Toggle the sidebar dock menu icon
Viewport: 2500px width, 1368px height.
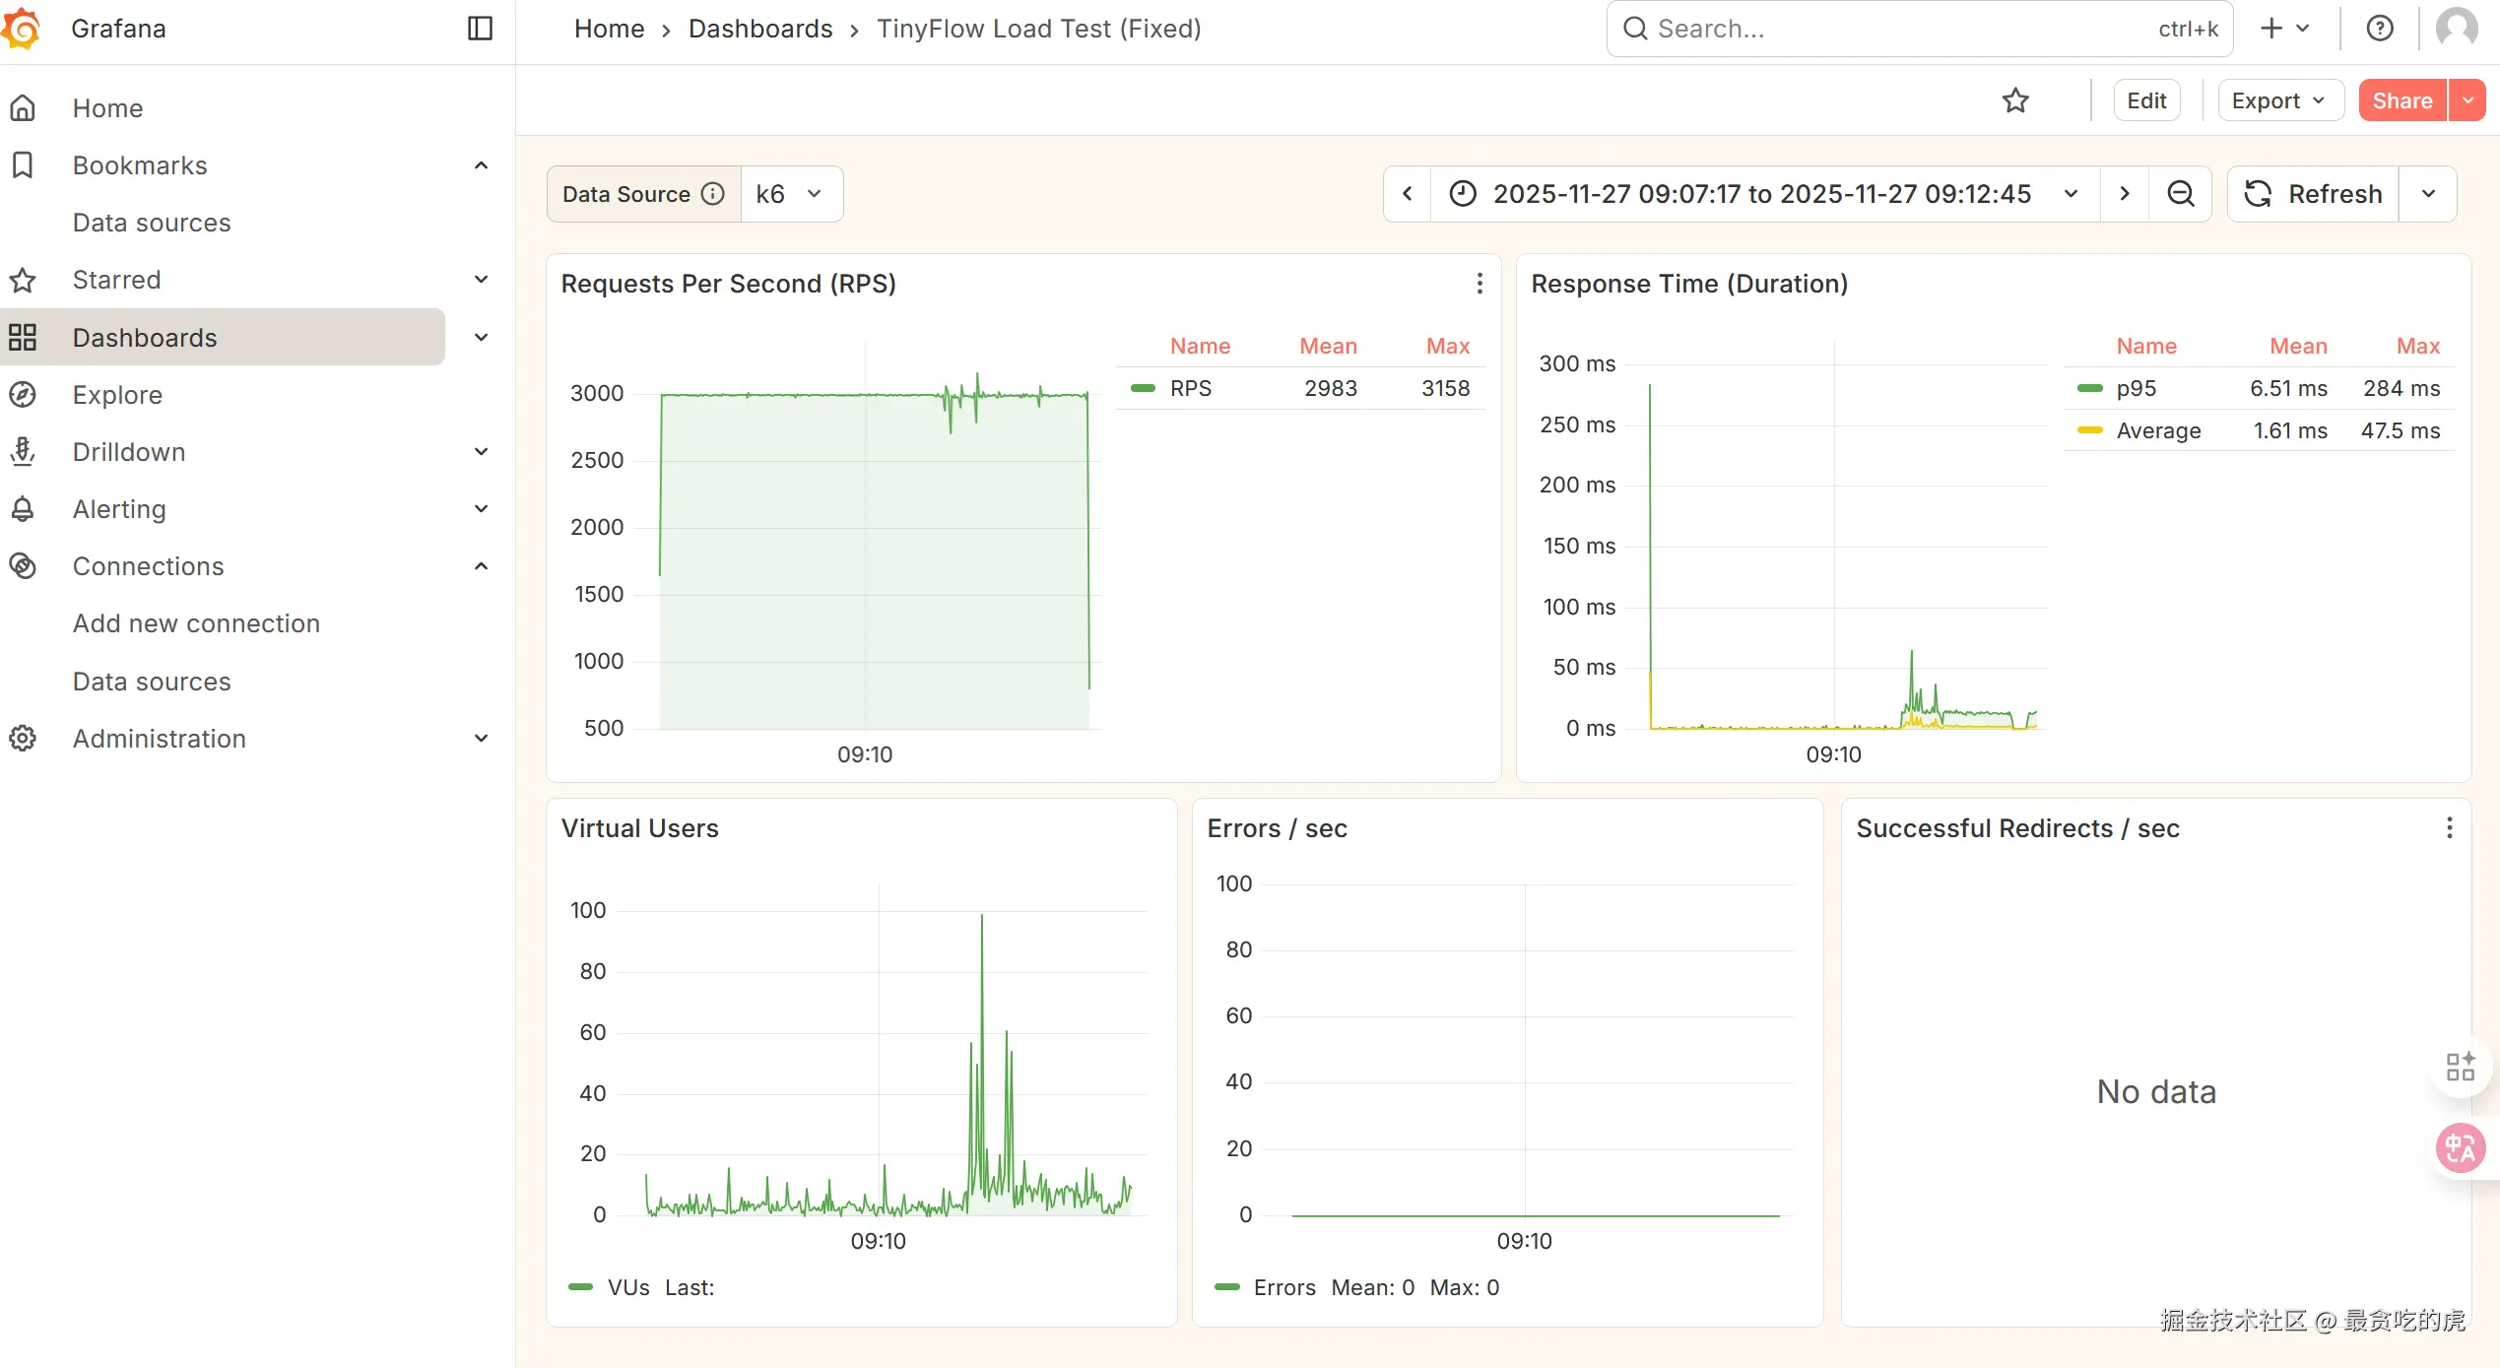click(x=480, y=29)
